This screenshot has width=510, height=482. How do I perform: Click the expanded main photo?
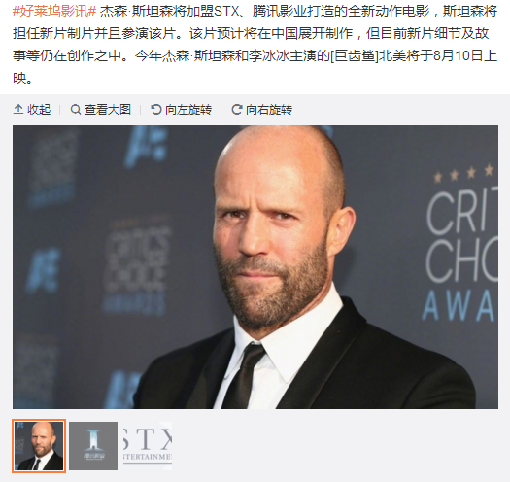point(255,267)
